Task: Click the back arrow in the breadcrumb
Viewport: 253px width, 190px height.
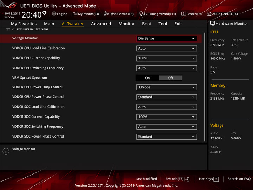Action: tap(8, 29)
